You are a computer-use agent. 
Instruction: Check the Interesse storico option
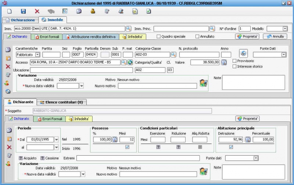pos(235,66)
